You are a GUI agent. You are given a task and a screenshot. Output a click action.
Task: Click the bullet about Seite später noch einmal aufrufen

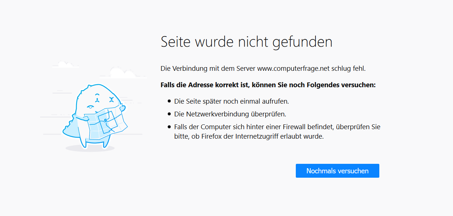pyautogui.click(x=231, y=101)
